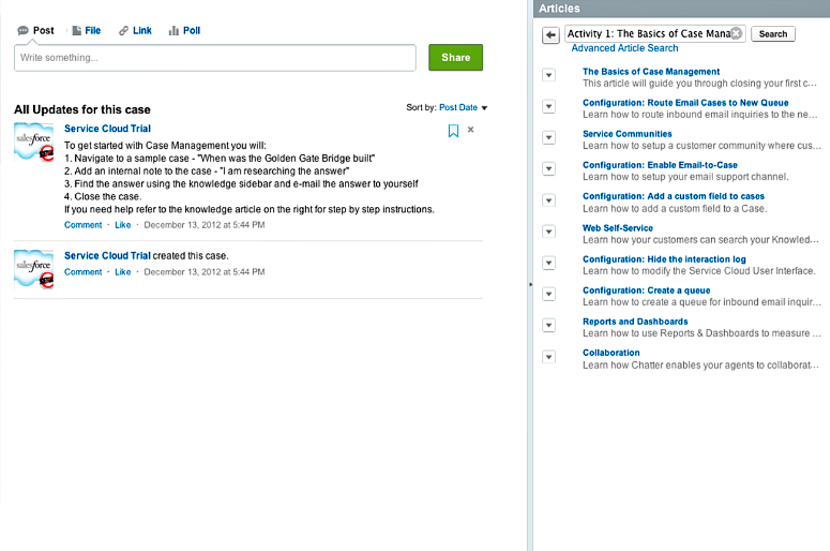Click the Search button in Articles
830x551 pixels.
pyautogui.click(x=773, y=34)
